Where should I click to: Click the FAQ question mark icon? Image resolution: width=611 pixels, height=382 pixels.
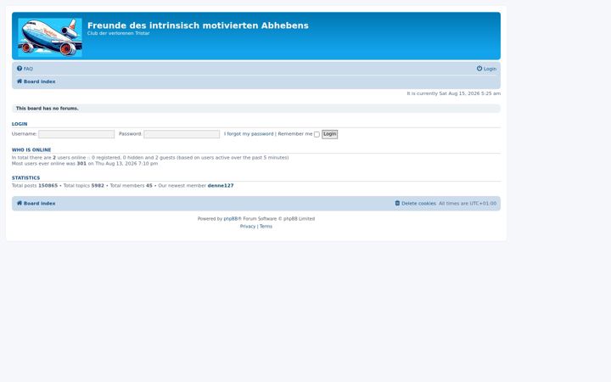pyautogui.click(x=20, y=69)
